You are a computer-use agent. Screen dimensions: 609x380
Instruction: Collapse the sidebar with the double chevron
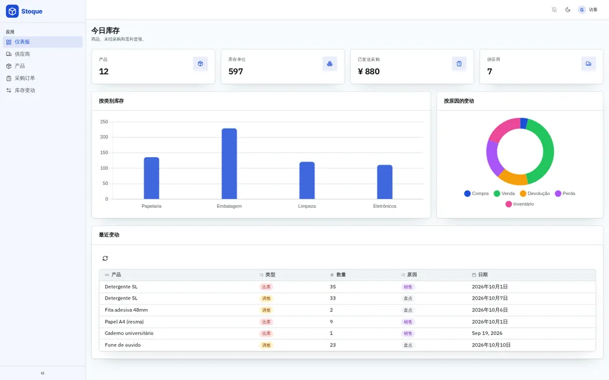coord(43,373)
